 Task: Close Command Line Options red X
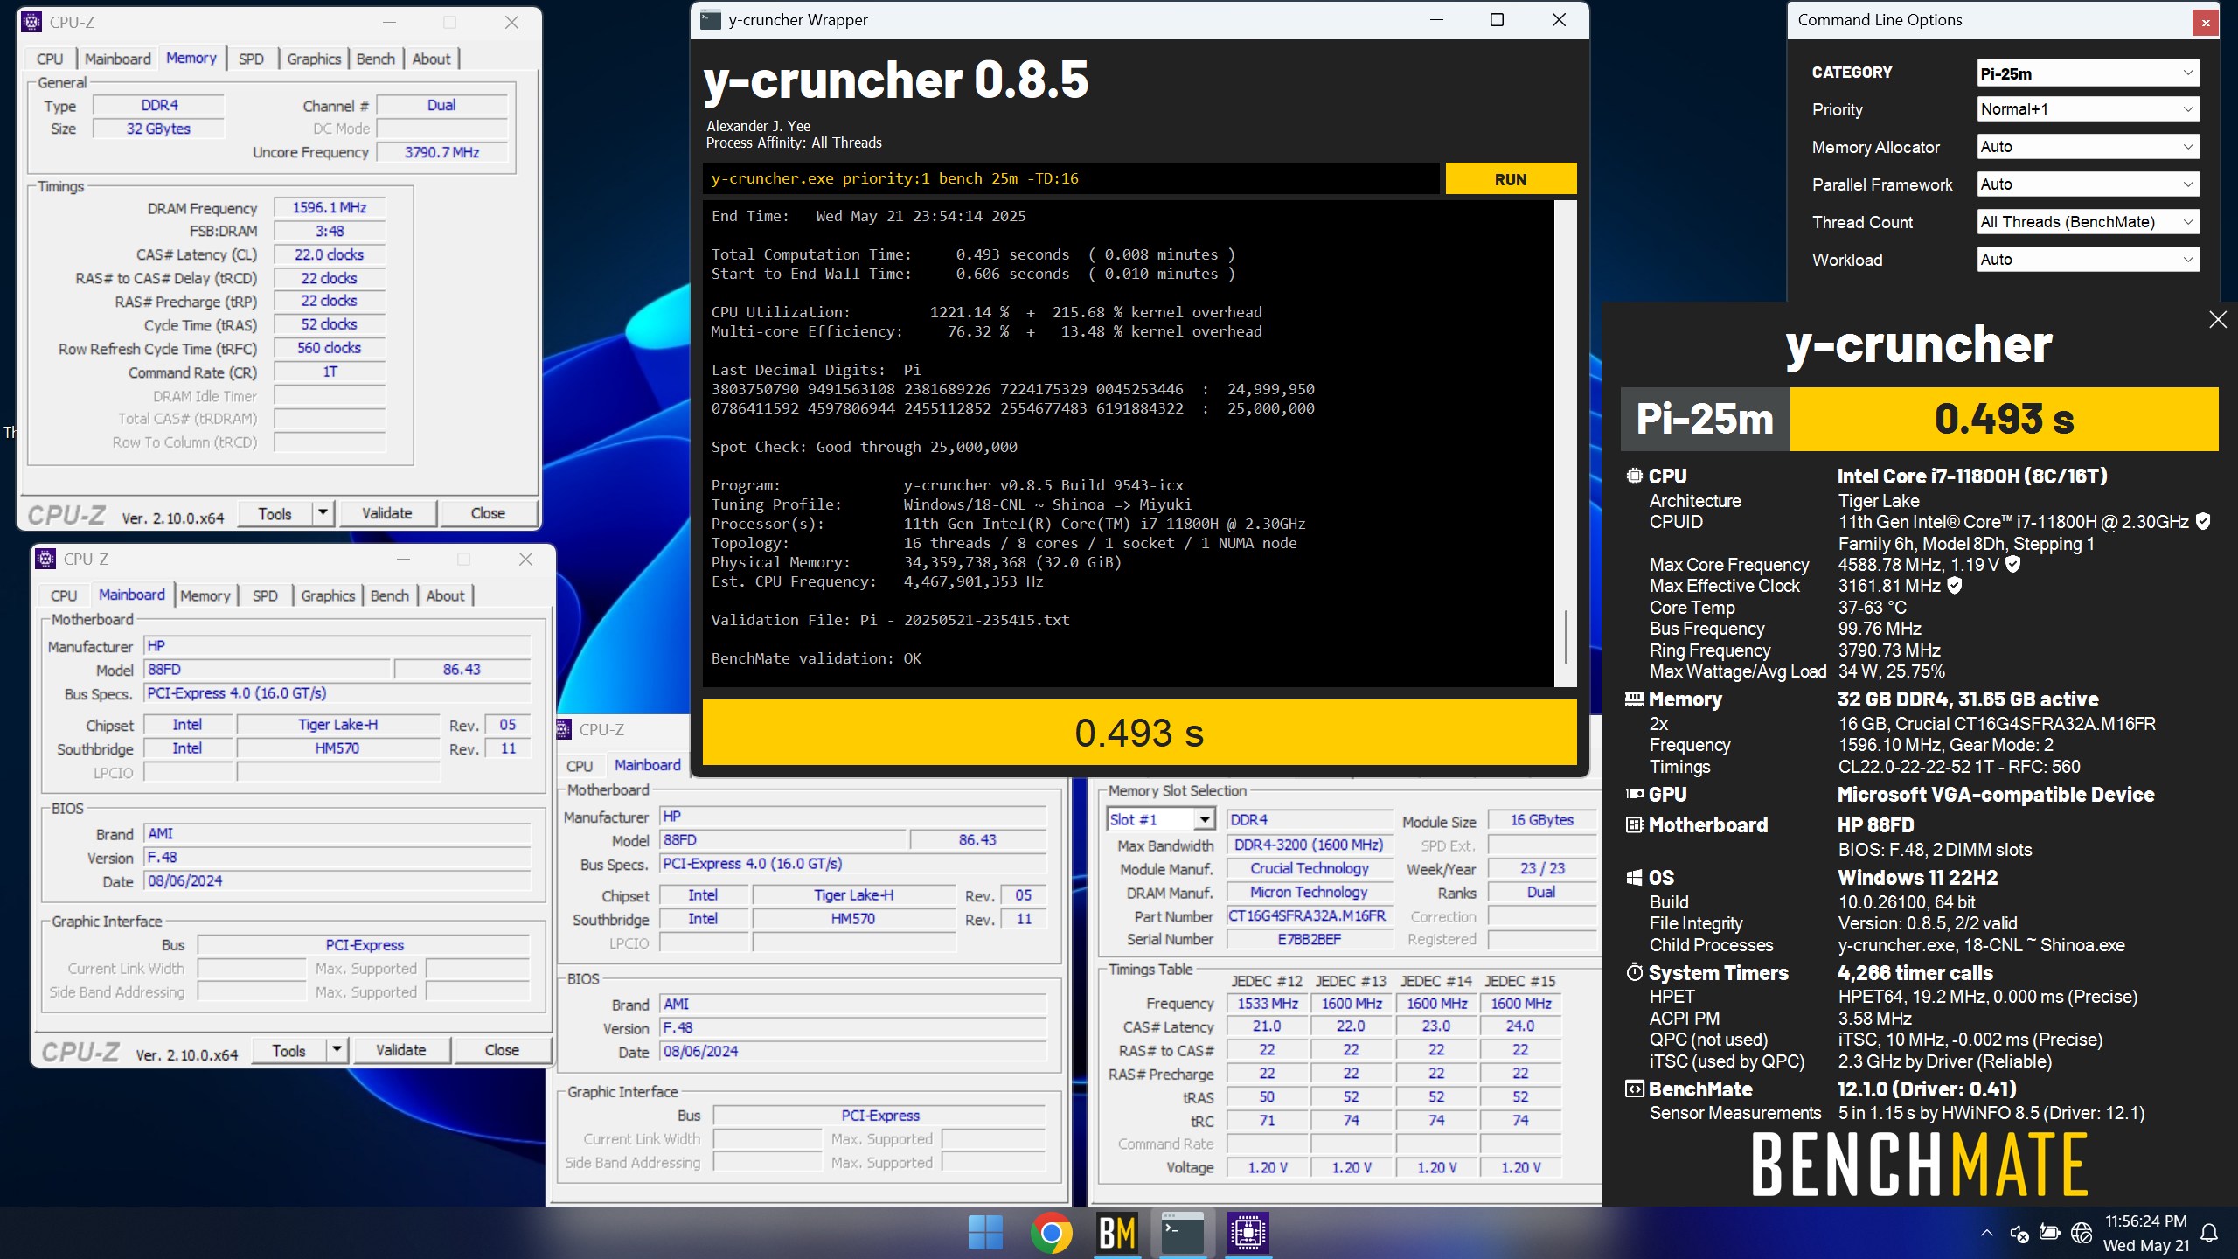[2206, 23]
